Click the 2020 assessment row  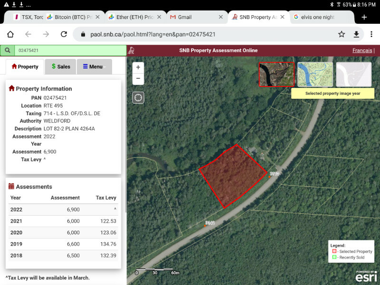click(63, 233)
